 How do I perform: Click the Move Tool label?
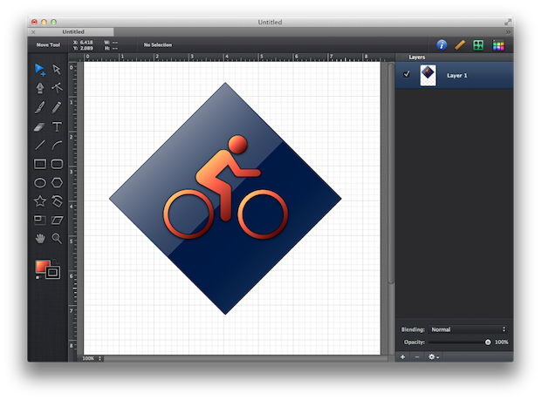[x=48, y=44]
